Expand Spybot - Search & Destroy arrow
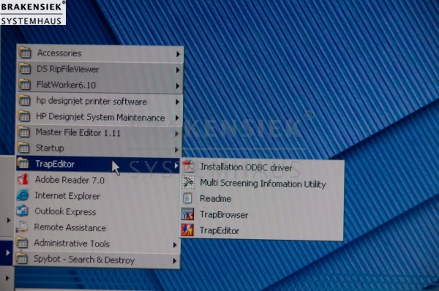The width and height of the screenshot is (439, 291). pyautogui.click(x=174, y=261)
